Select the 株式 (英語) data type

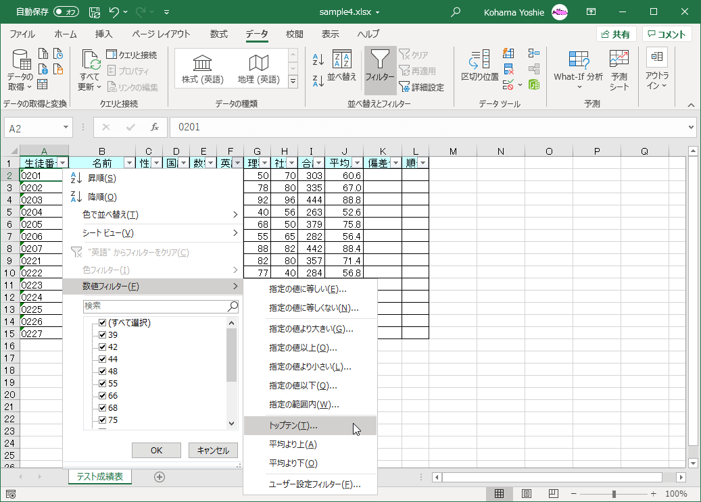(x=203, y=70)
